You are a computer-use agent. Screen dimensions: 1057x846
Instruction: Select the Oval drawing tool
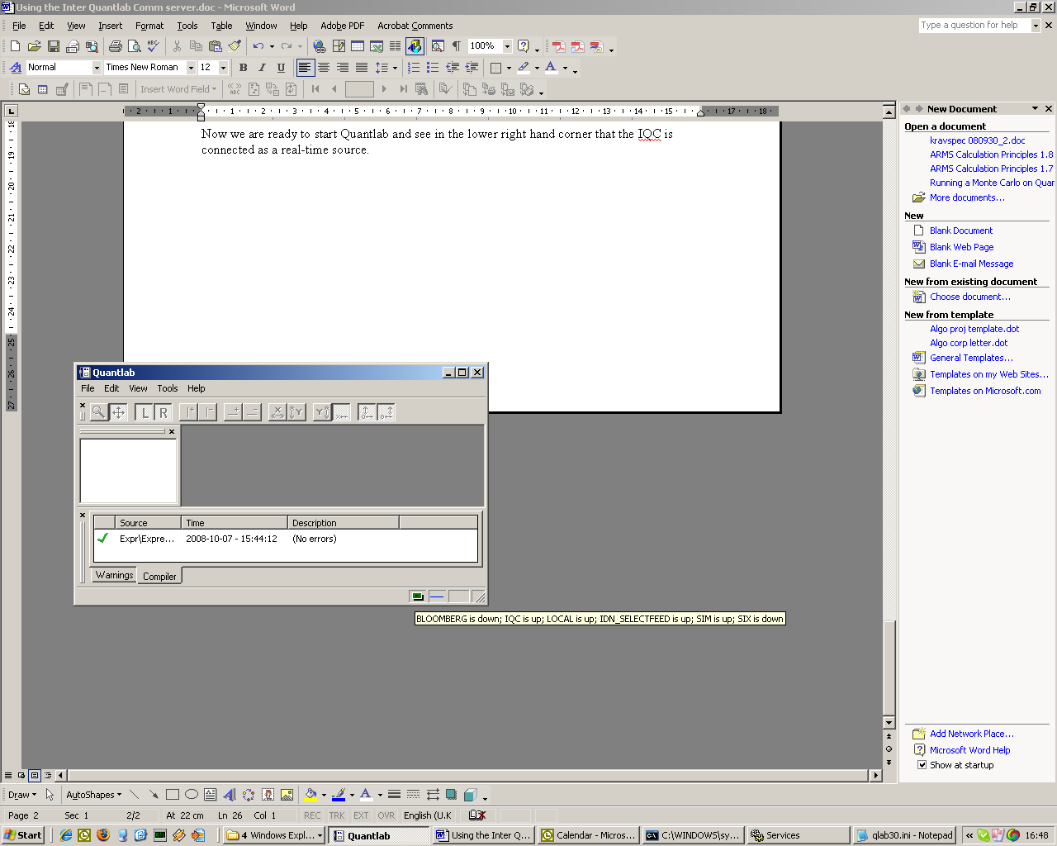click(x=192, y=795)
